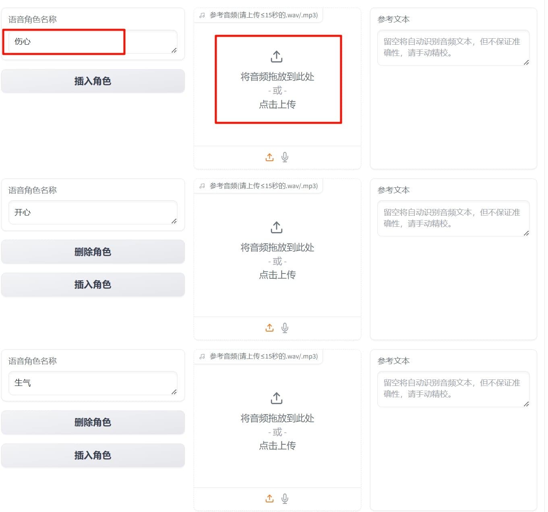Click the orange upload icon in 生气's audio panel
The height and width of the screenshot is (512, 548).
[x=269, y=498]
